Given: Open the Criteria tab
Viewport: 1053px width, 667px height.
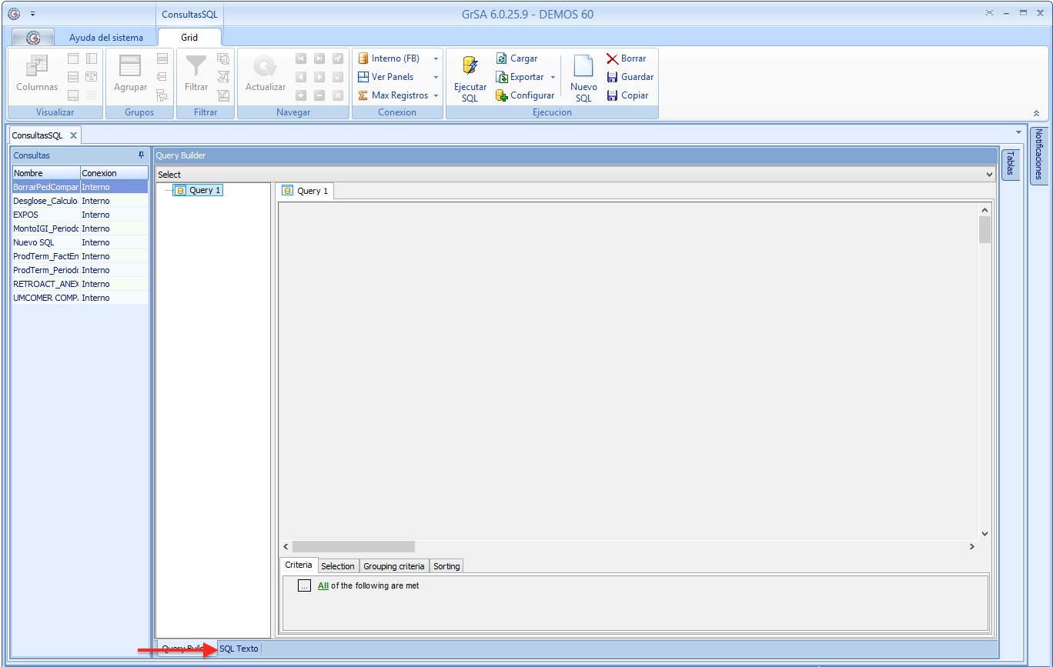Looking at the screenshot, I should click(299, 565).
